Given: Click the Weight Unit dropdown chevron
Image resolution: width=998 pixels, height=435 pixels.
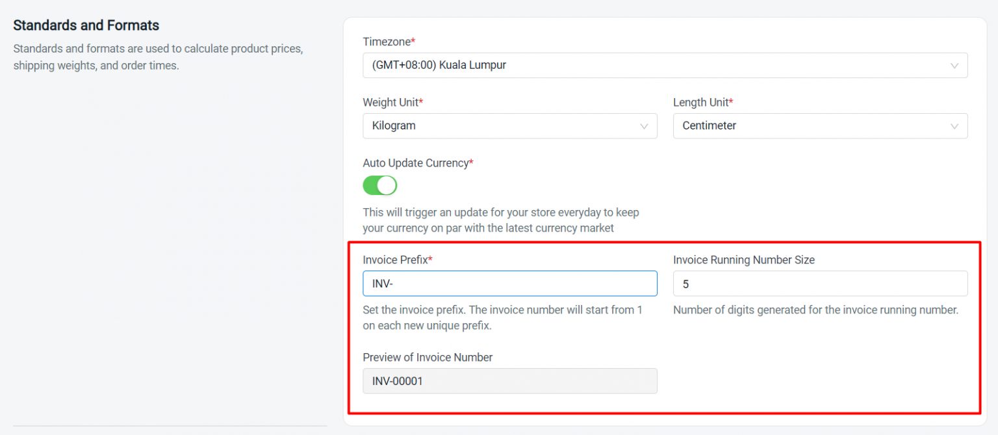Looking at the screenshot, I should pos(644,125).
